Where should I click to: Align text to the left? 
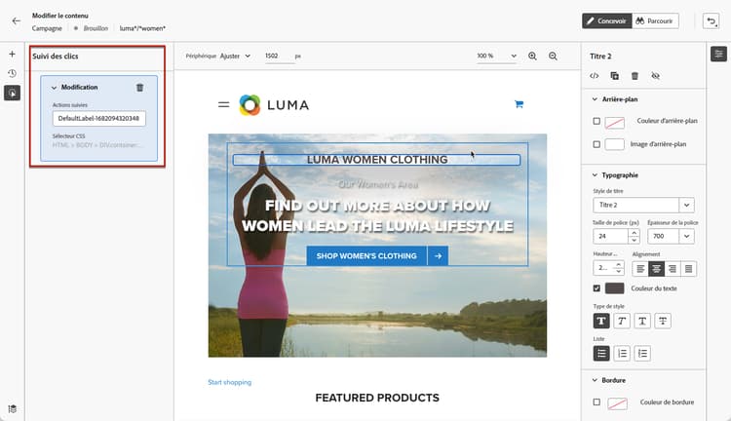pyautogui.click(x=640, y=269)
